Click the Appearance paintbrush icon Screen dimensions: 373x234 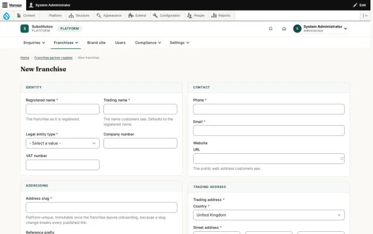99,15
